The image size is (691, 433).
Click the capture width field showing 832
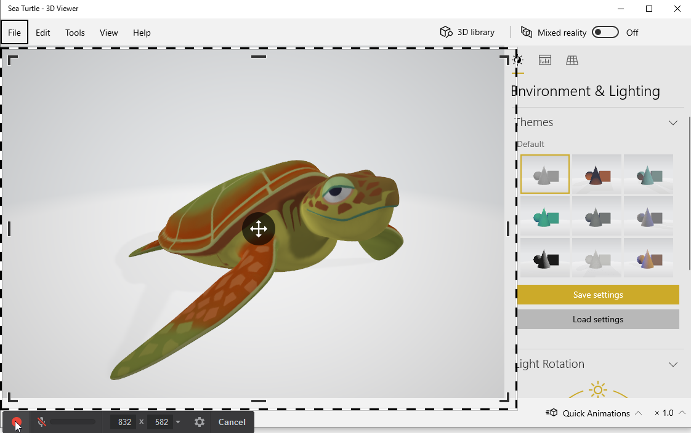pos(124,422)
